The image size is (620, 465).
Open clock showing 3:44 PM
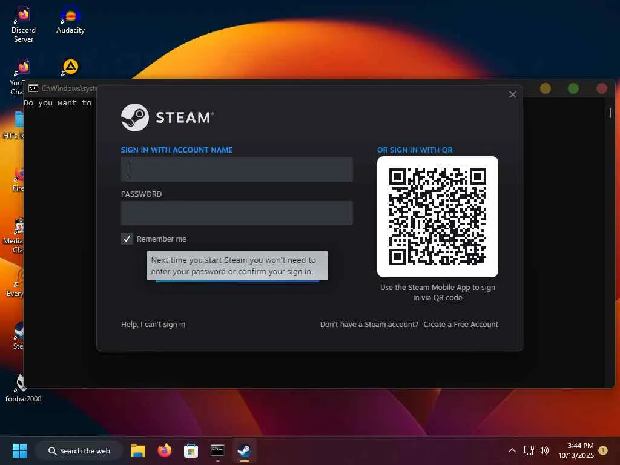click(576, 450)
